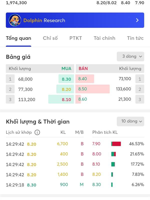150x200 pixels.
Task: Expand the 3 dòng dropdown in Bảng giá
Action: [x=130, y=56]
